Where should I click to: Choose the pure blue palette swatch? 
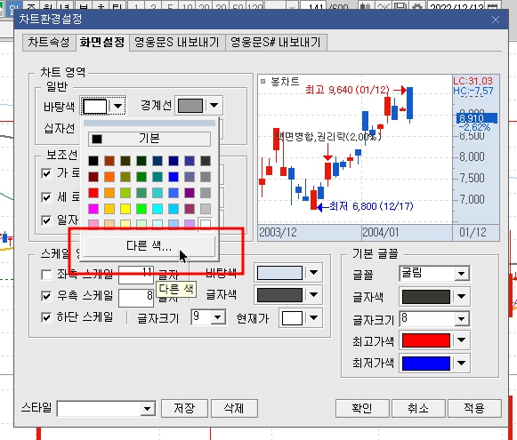point(174,177)
